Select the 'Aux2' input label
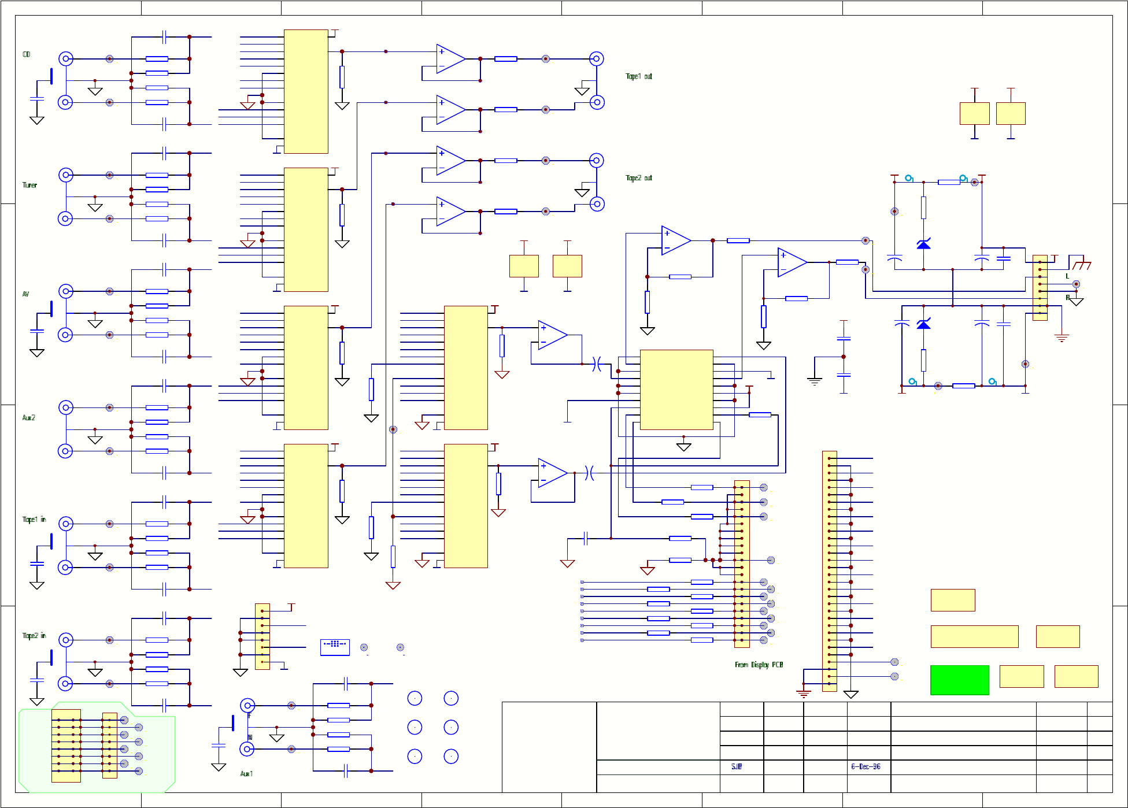Viewport: 1128px width, 808px height. click(28, 417)
